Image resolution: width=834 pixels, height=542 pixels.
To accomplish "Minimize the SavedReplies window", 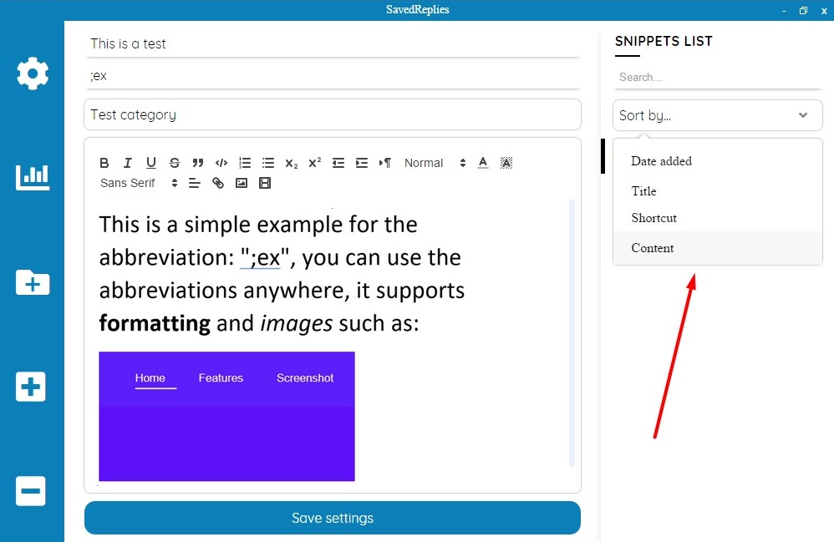I will point(784,11).
